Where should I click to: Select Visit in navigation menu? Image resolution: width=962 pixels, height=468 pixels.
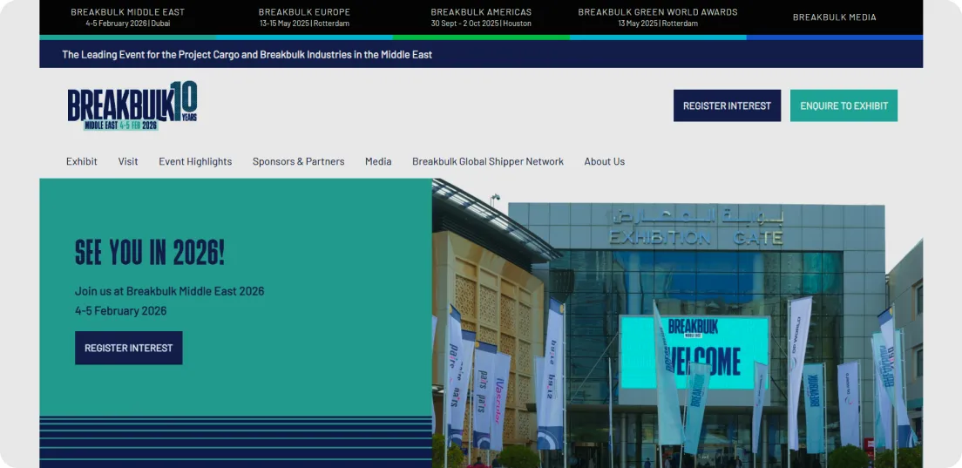tap(128, 161)
